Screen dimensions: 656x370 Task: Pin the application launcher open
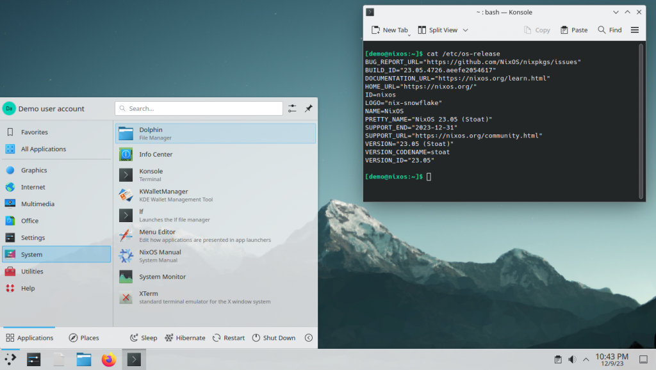point(308,109)
